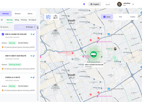Click location pin in #SR-H-45468 card
This screenshot has width=142, height=102.
coord(3,47)
